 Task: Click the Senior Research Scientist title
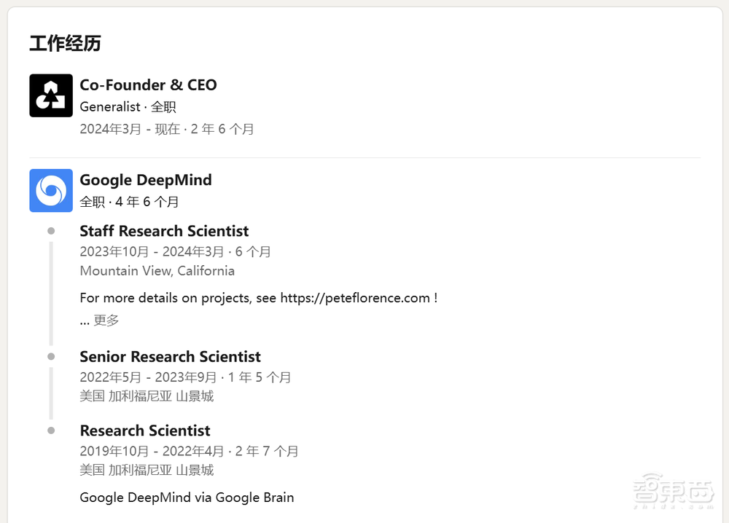click(x=170, y=356)
